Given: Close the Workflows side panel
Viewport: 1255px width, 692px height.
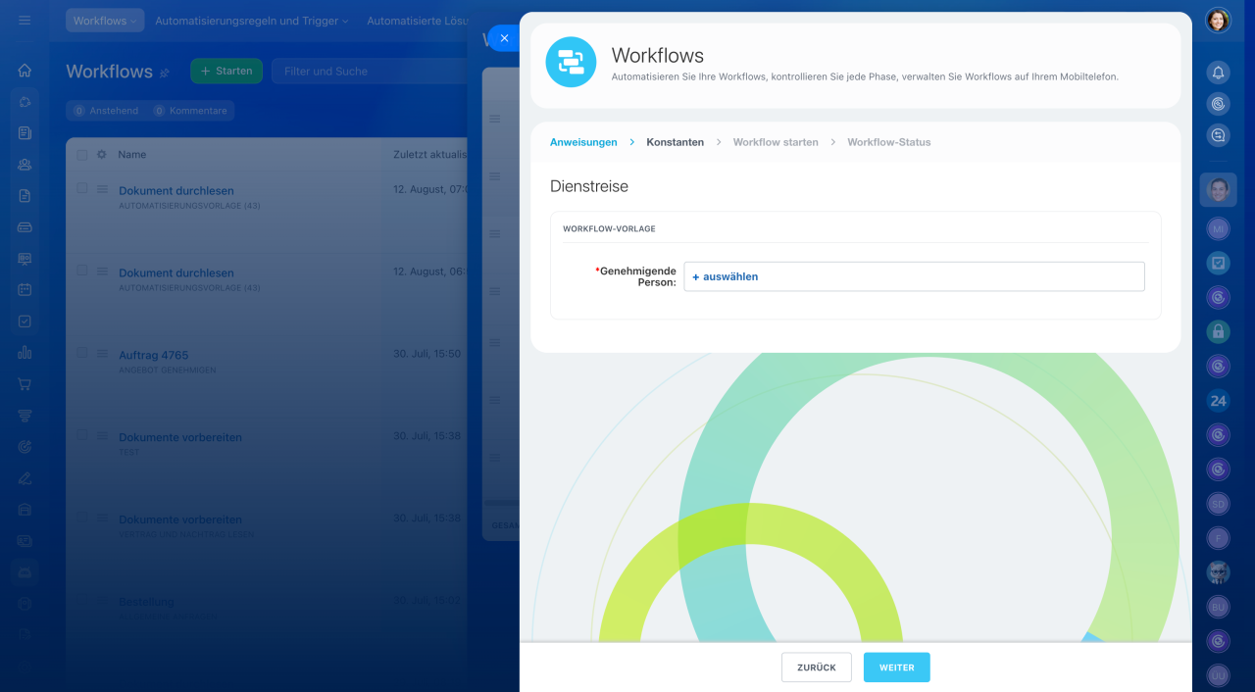Looking at the screenshot, I should [x=504, y=38].
